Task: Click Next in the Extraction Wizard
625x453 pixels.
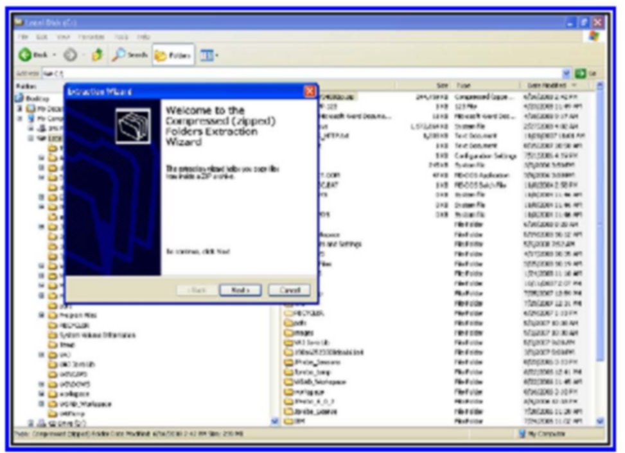Action: [240, 290]
